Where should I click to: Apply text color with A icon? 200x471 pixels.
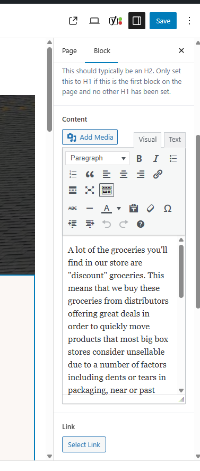coord(106,208)
